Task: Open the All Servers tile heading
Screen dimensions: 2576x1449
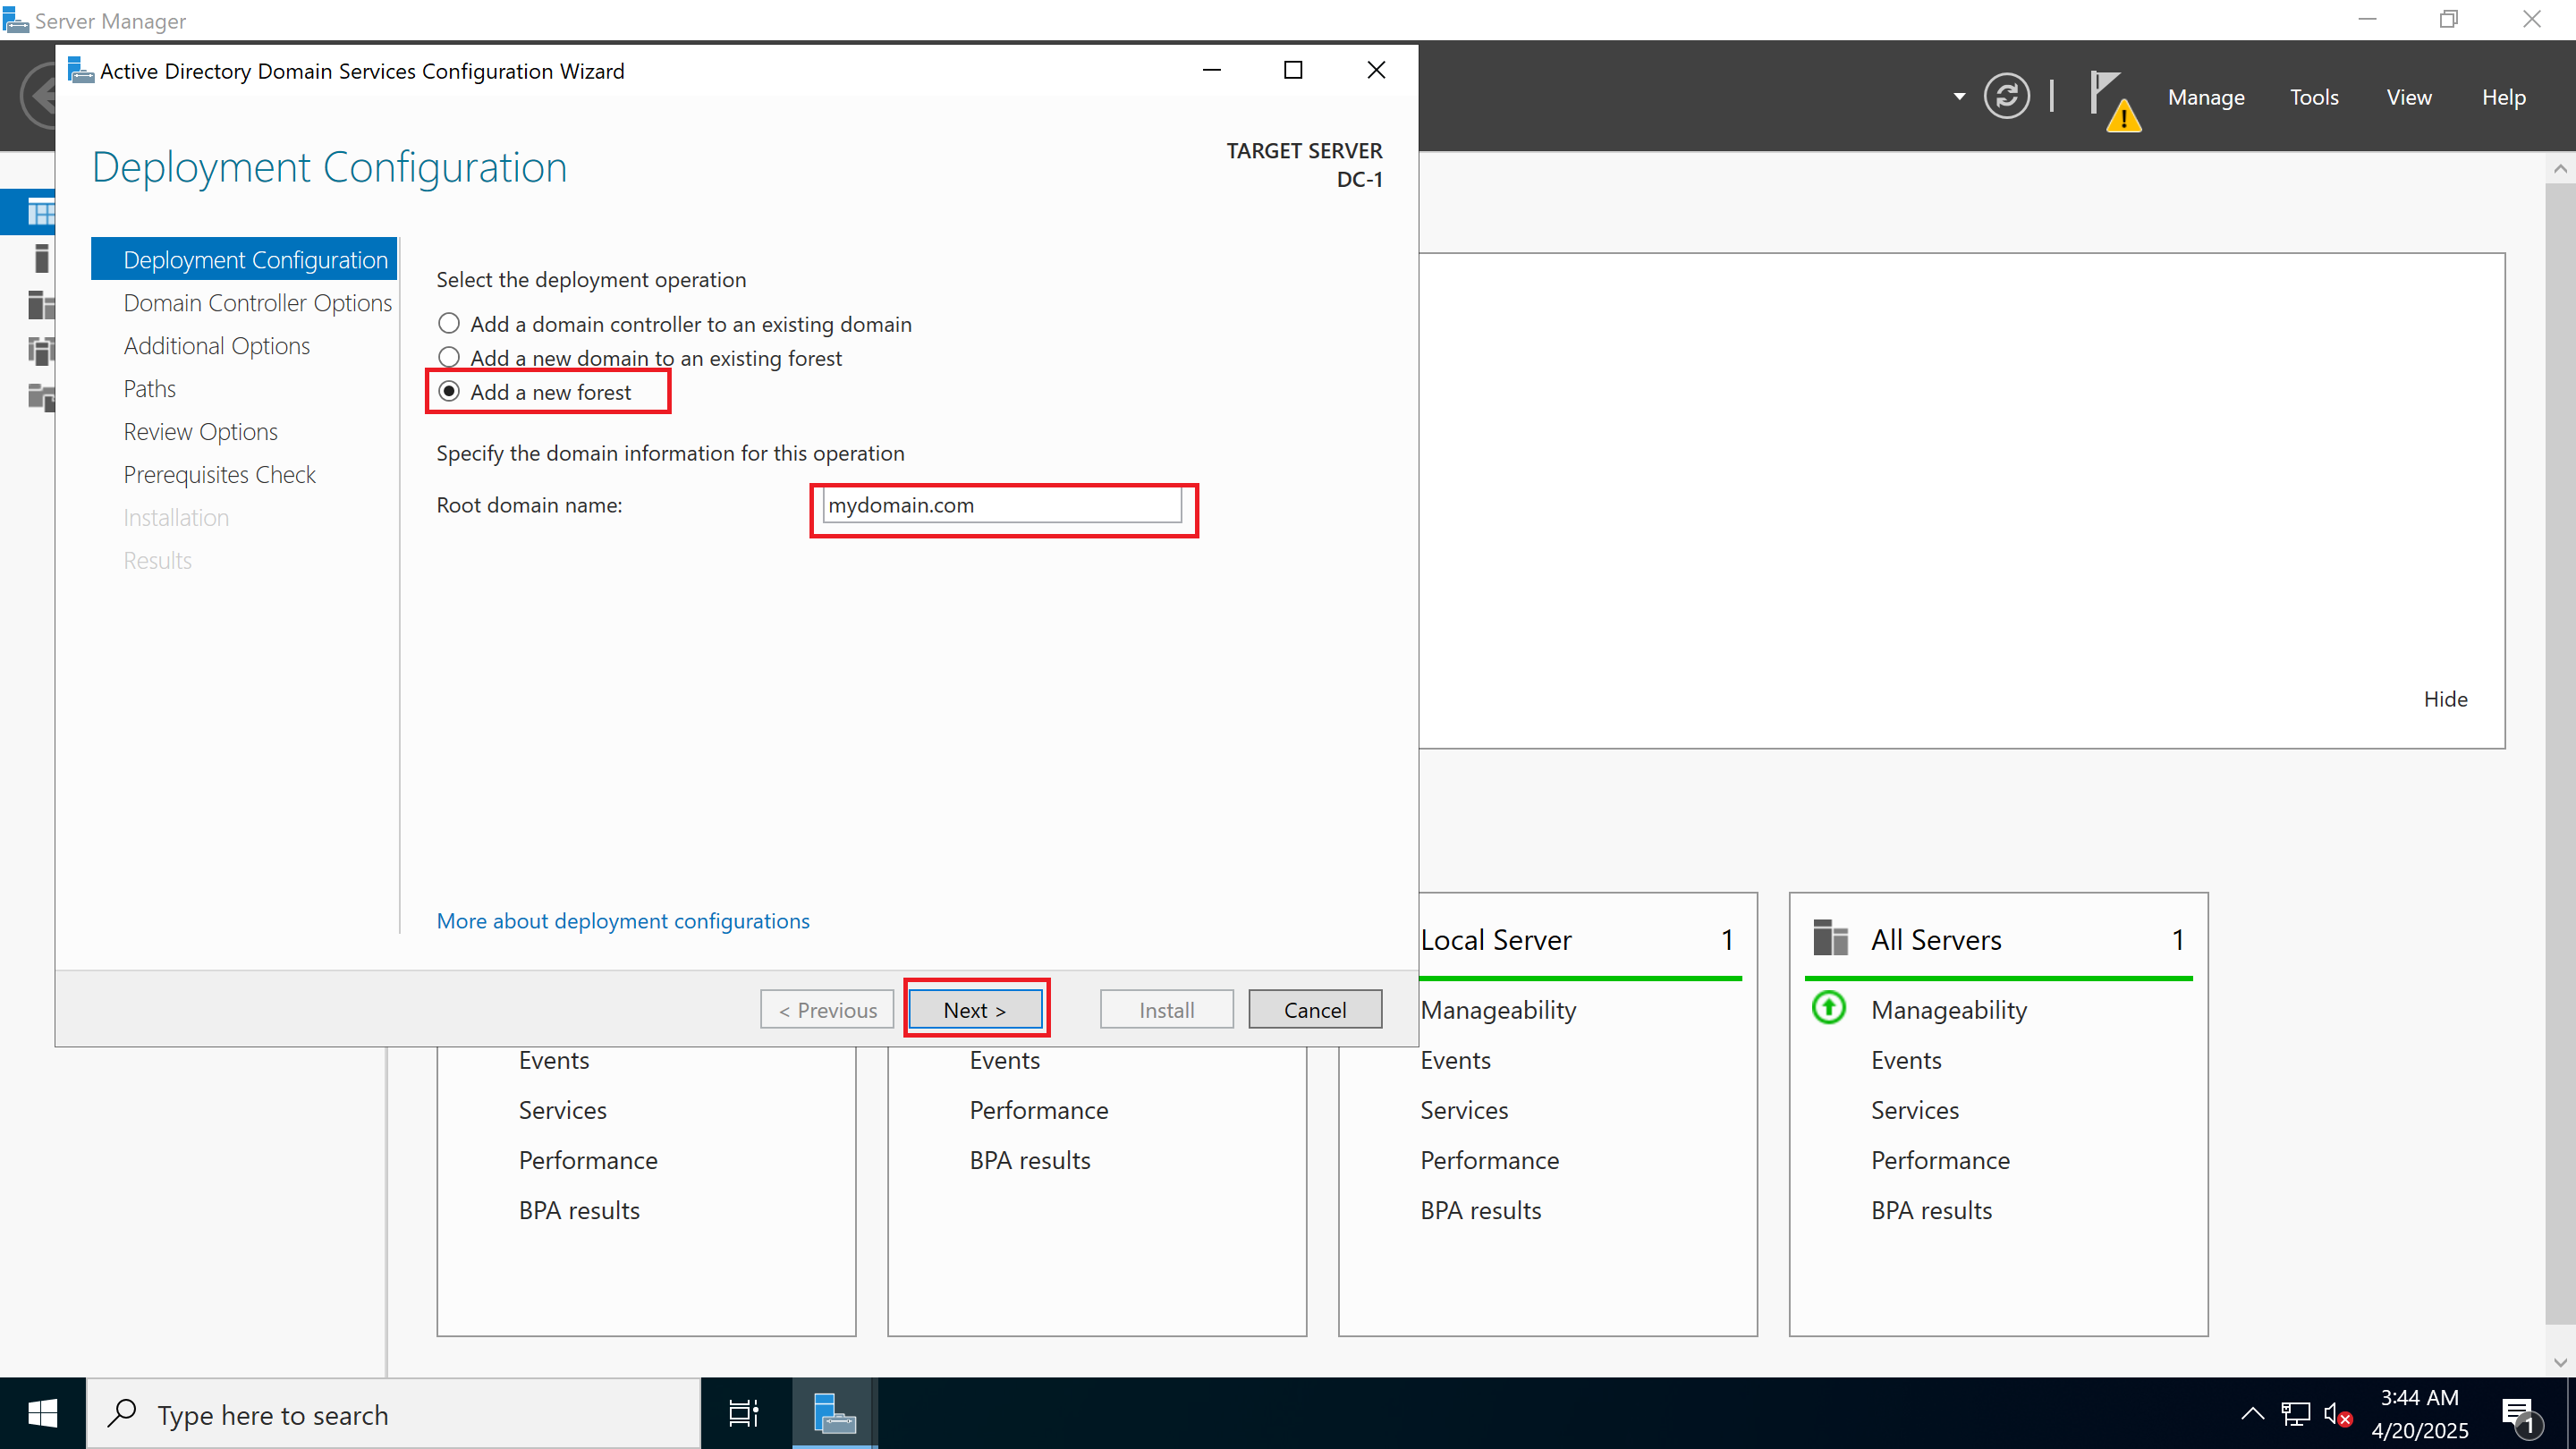Action: (x=1936, y=939)
